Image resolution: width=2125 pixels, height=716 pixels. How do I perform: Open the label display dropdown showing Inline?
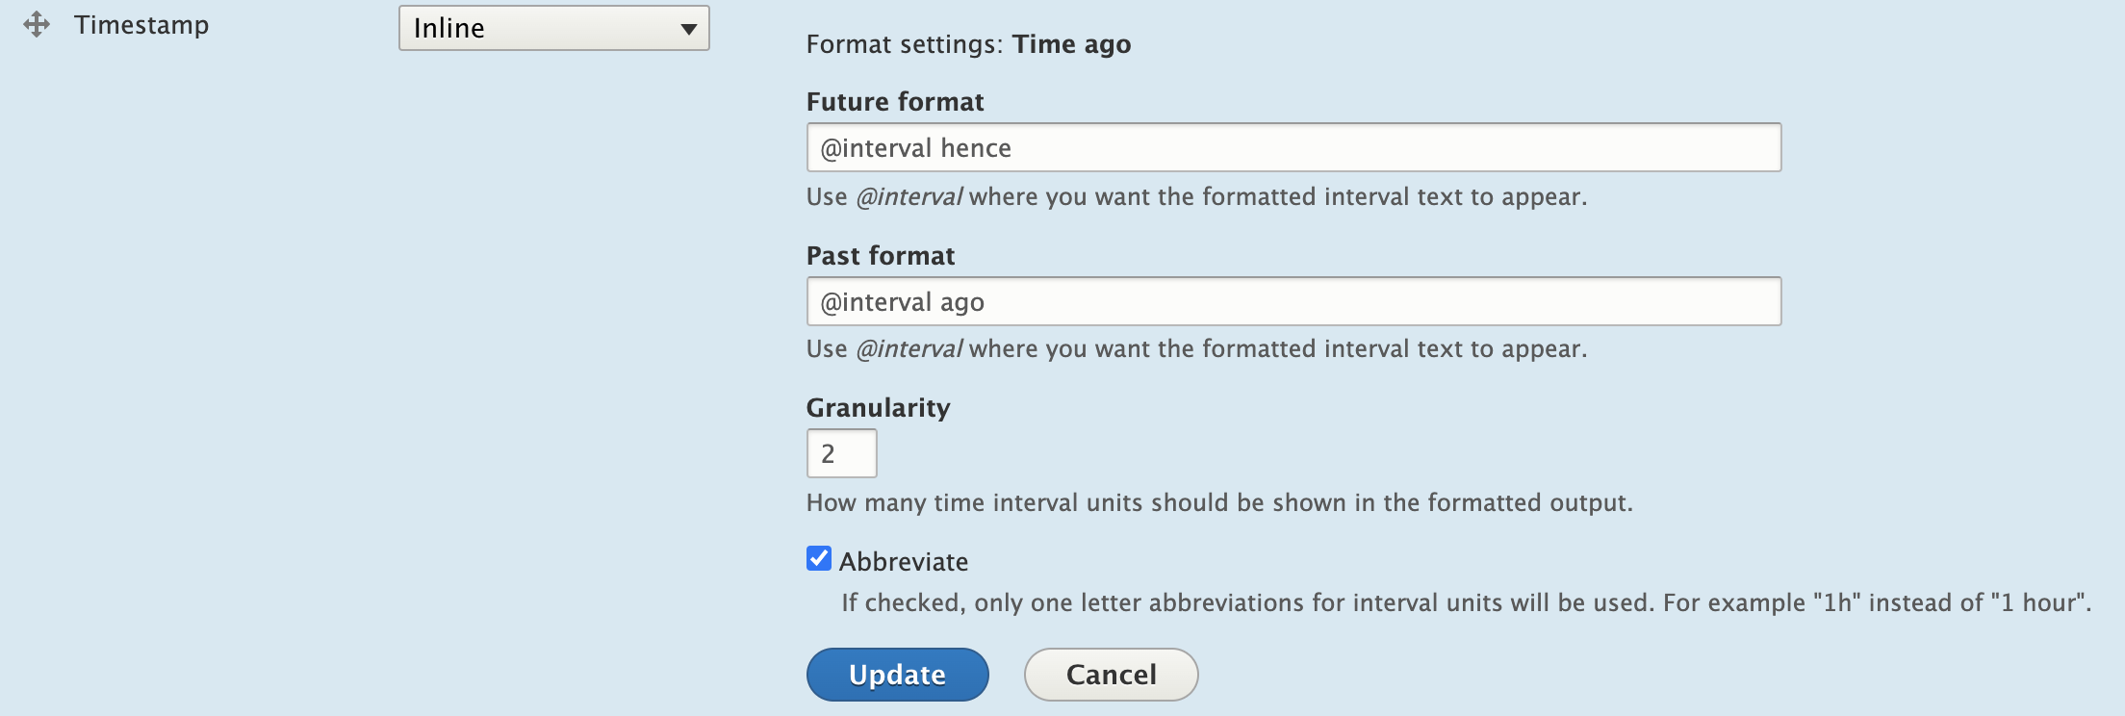[554, 29]
